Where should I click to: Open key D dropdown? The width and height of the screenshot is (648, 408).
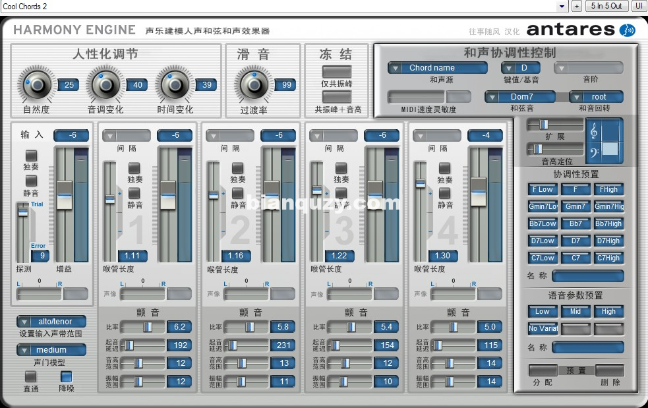pos(521,68)
